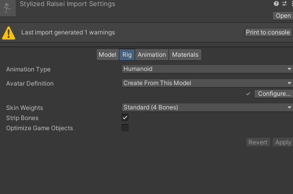Image resolution: width=293 pixels, height=194 pixels.
Task: Click the Avatar Definition label
Action: tap(30, 83)
